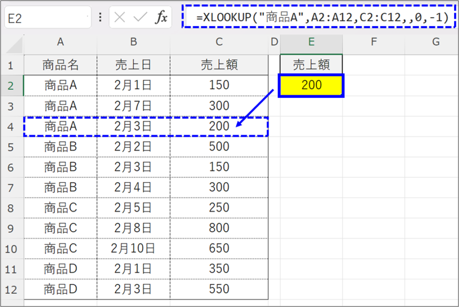Click cell B10 containing 2月10日

(x=133, y=248)
